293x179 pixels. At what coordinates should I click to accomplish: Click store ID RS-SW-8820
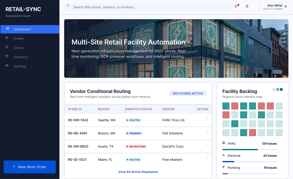click(78, 146)
